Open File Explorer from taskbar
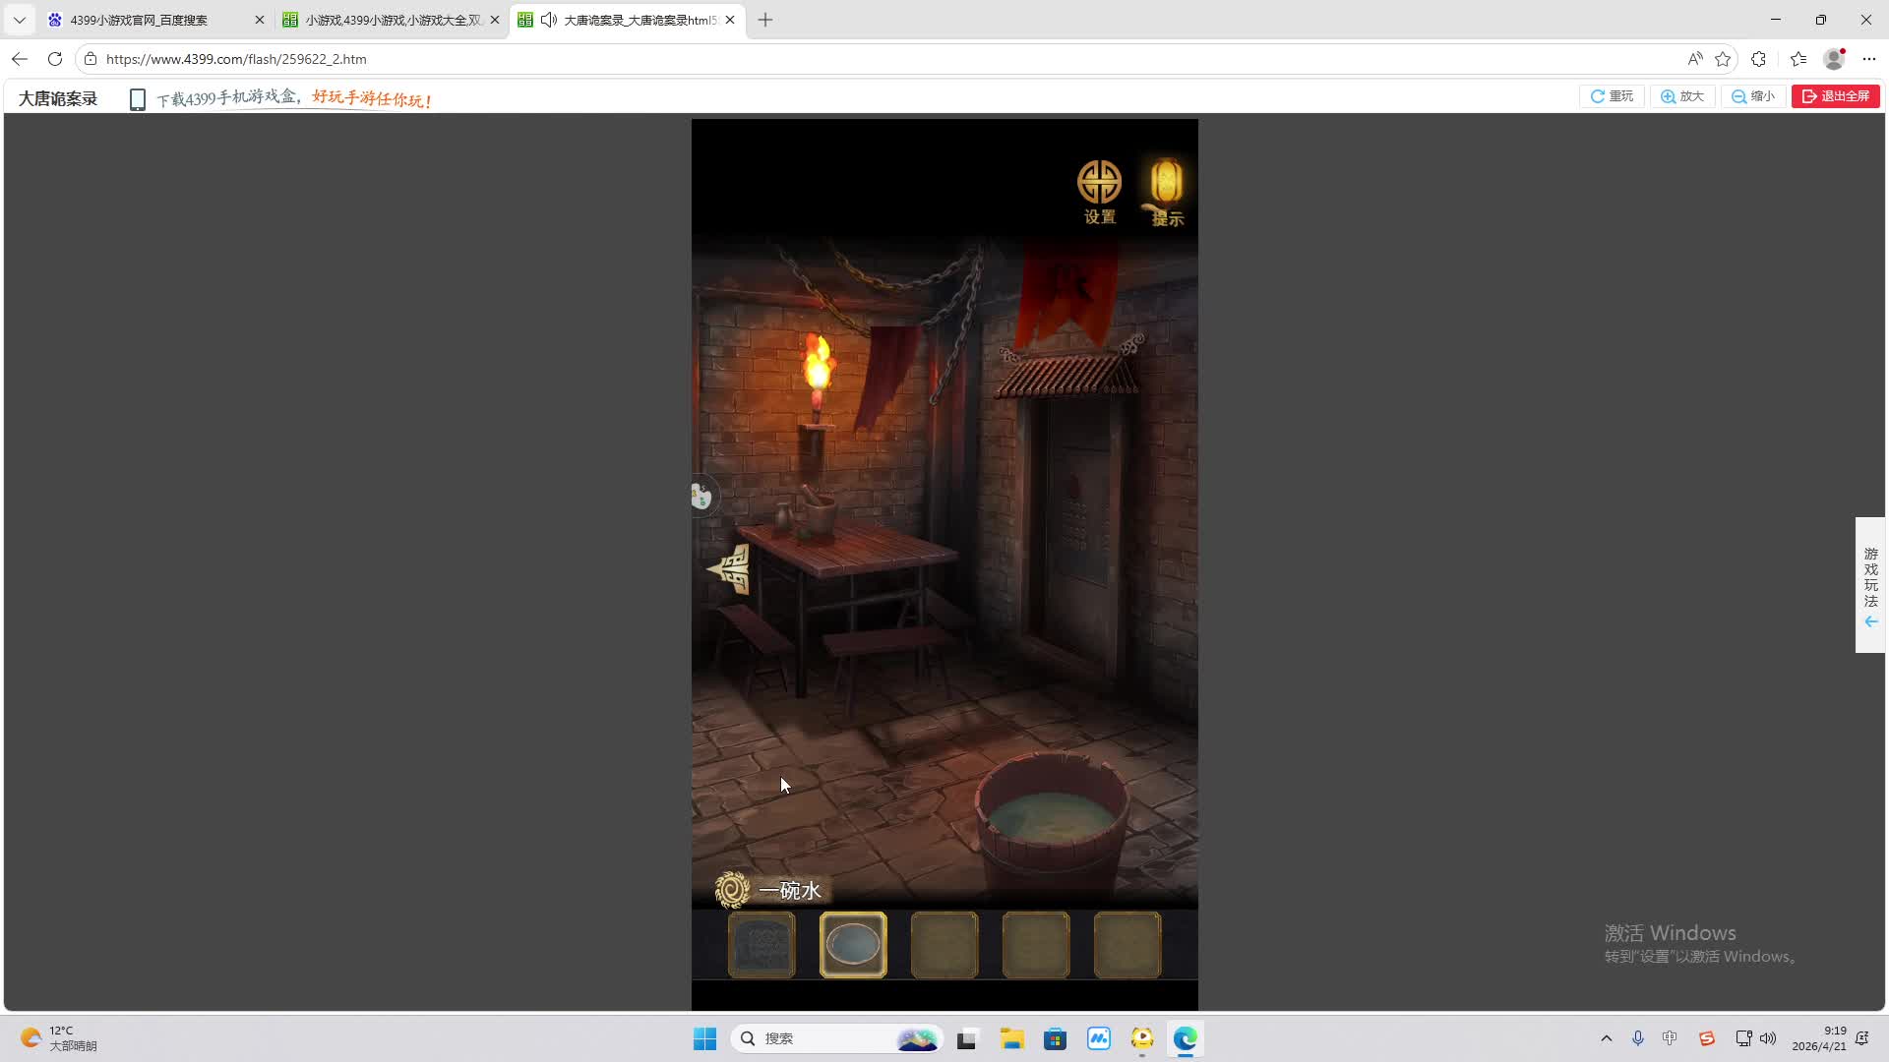The image size is (1889, 1062). [1011, 1038]
